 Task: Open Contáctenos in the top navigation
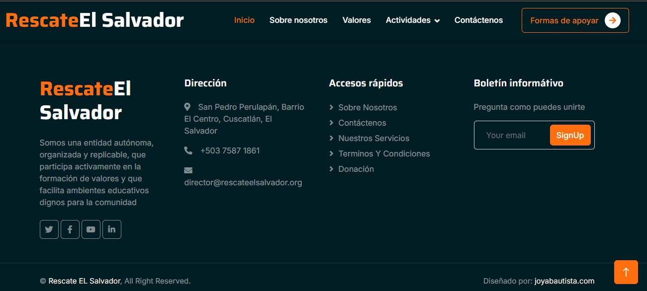pyautogui.click(x=478, y=20)
